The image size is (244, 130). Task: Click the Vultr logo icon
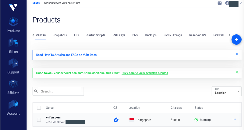(13, 7)
